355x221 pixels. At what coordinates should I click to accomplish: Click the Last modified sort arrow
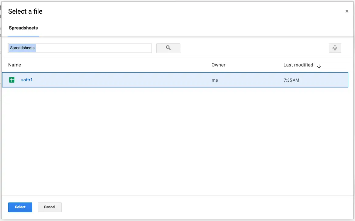(x=319, y=66)
